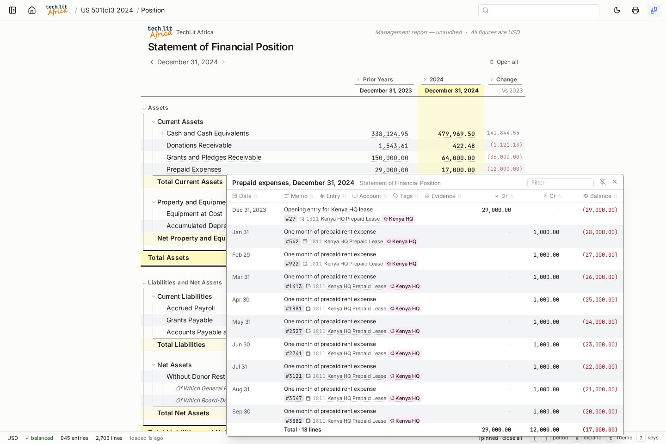Collapse the Liabilities and Net Assets section
This screenshot has width=666, height=444.
[144, 283]
